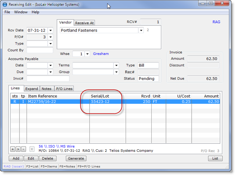Open the Rcv Date dropdown
The height and width of the screenshot is (175, 235).
[50, 30]
